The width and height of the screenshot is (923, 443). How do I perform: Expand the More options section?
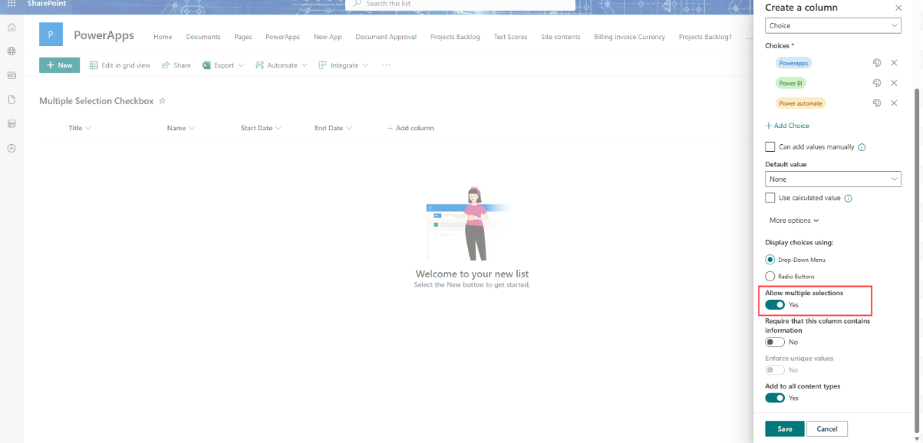pos(793,220)
